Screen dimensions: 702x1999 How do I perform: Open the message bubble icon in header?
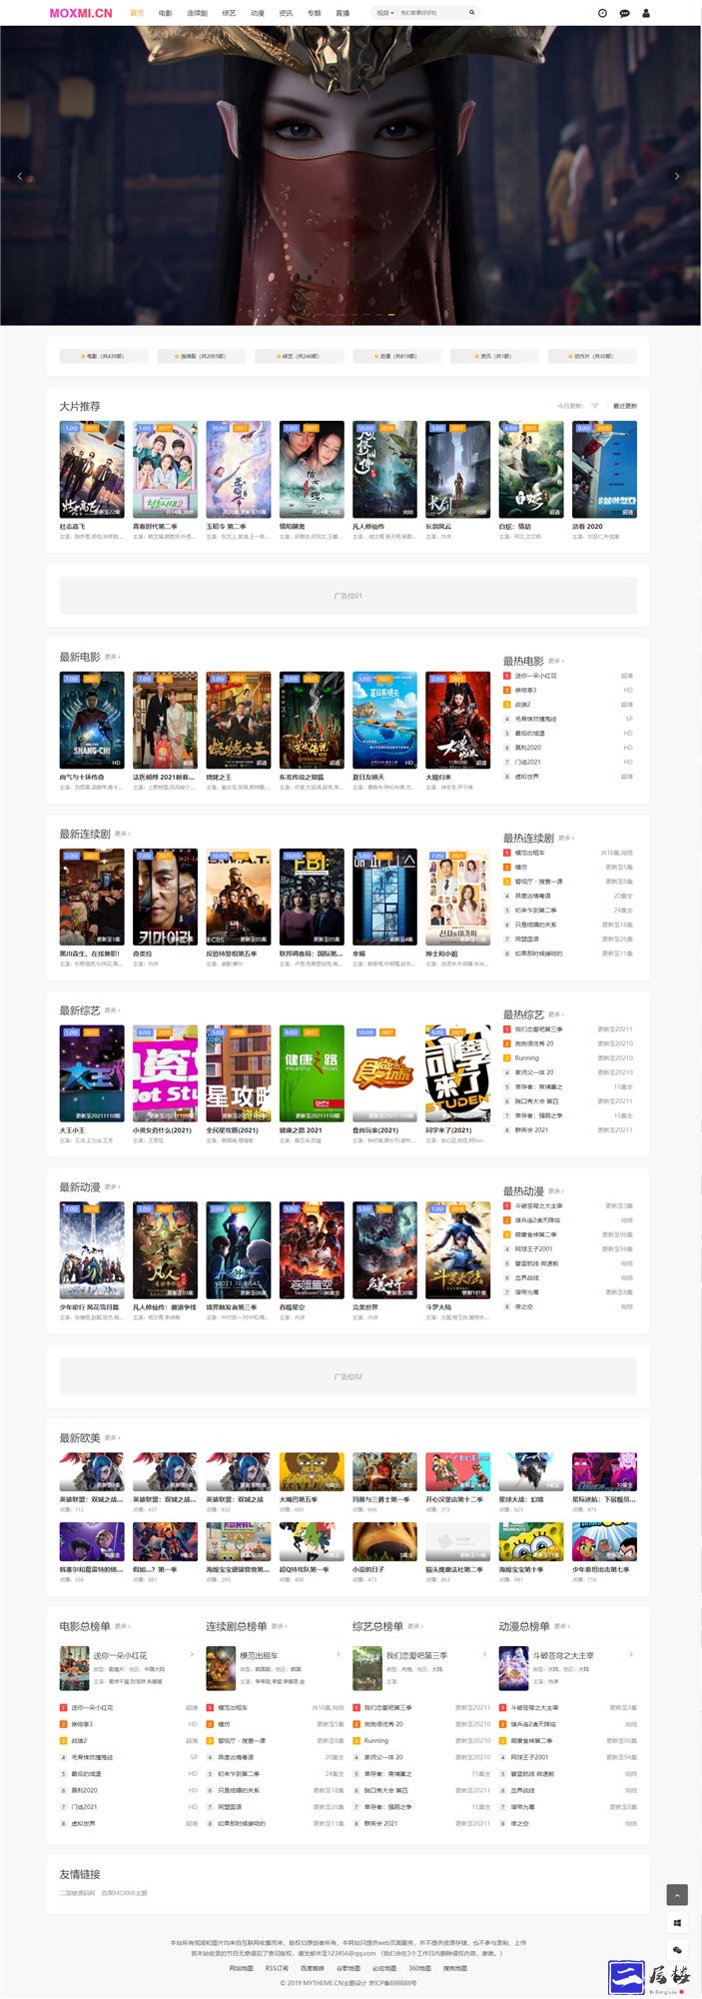tap(624, 13)
